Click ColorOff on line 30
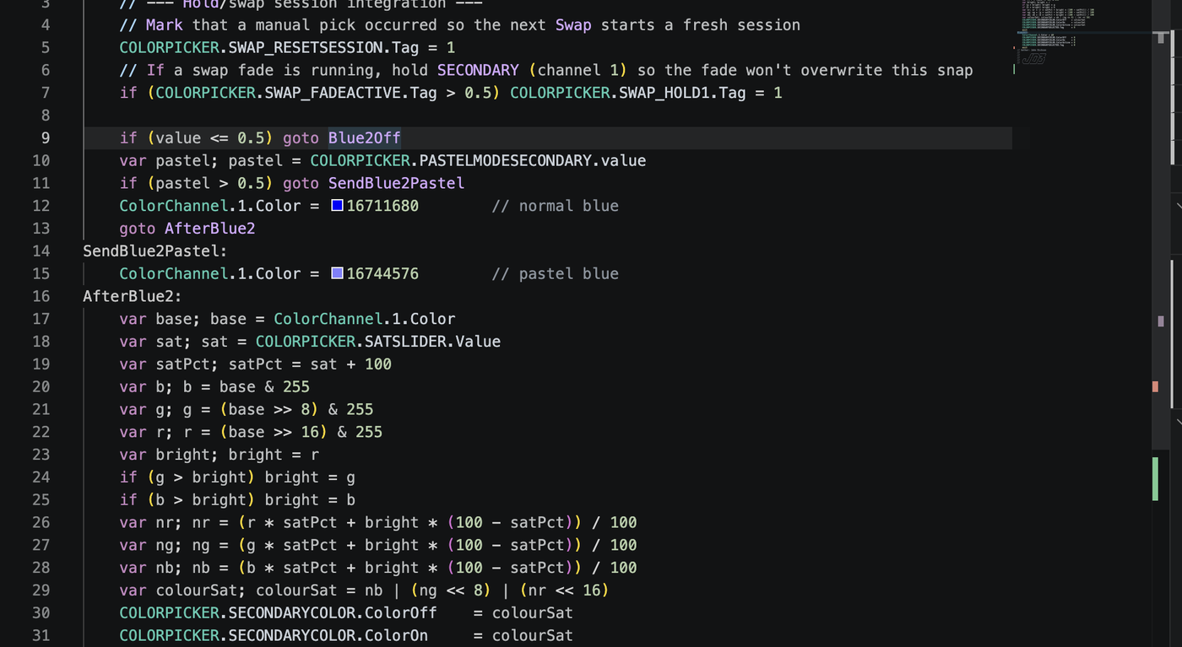Image resolution: width=1182 pixels, height=647 pixels. 401,613
